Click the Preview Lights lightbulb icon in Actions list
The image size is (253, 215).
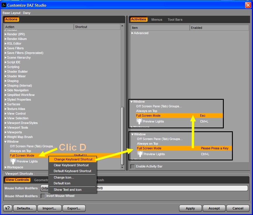click(13, 161)
